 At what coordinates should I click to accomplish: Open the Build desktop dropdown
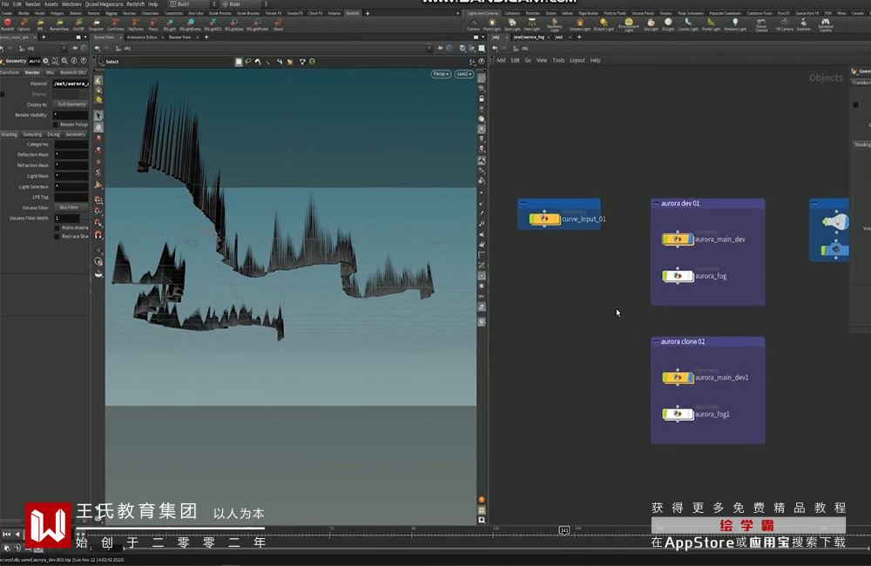192,3
